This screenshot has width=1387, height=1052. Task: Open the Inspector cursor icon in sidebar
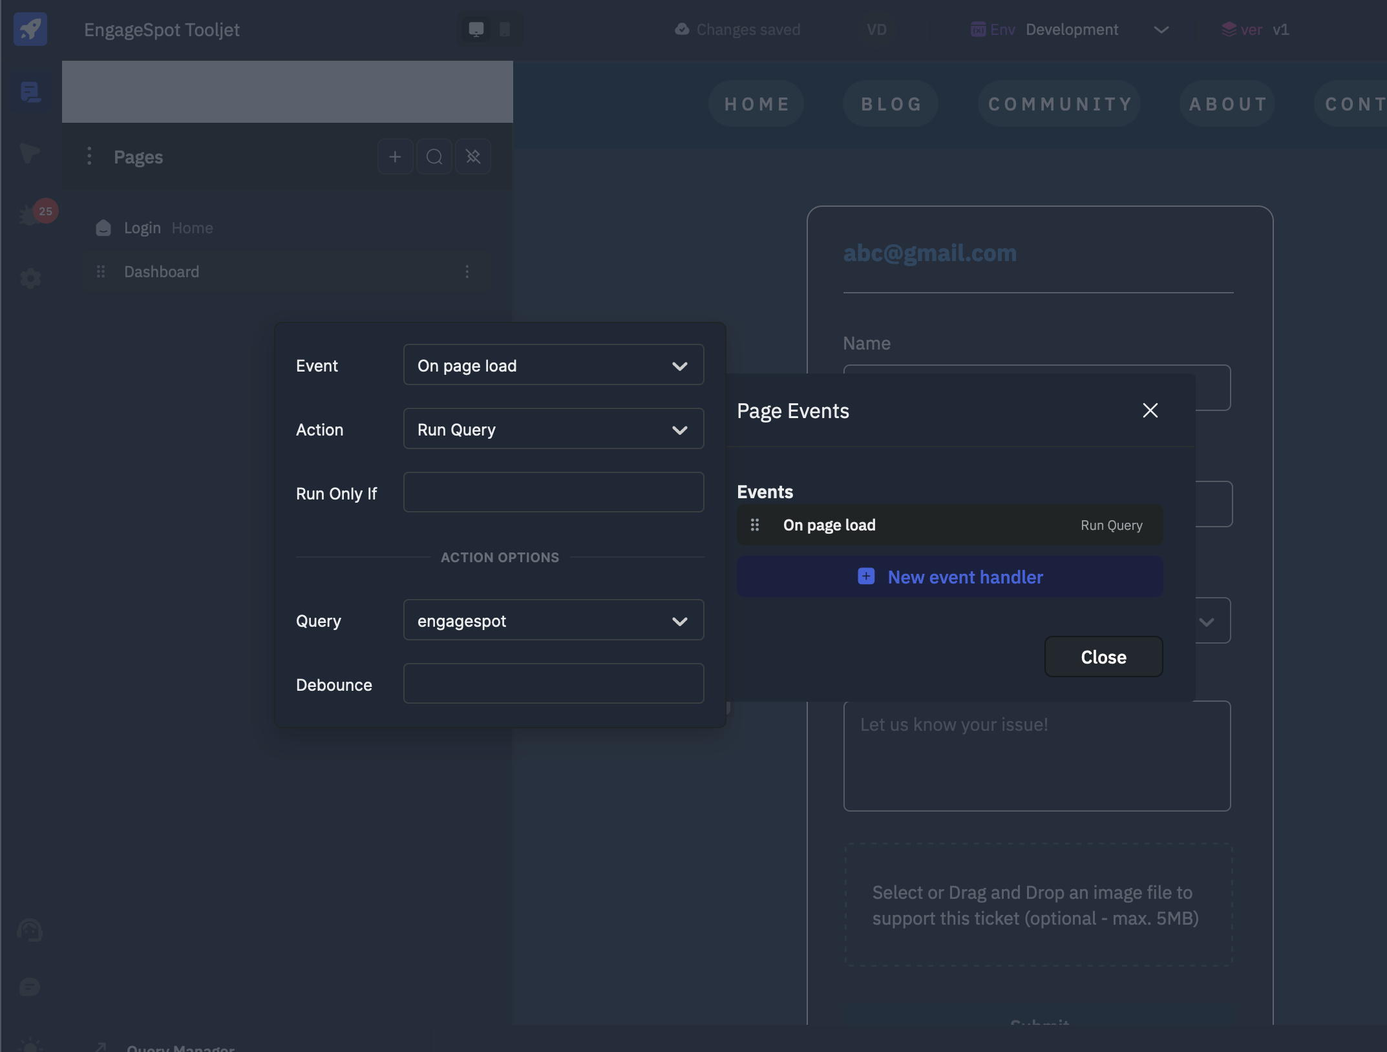[30, 153]
